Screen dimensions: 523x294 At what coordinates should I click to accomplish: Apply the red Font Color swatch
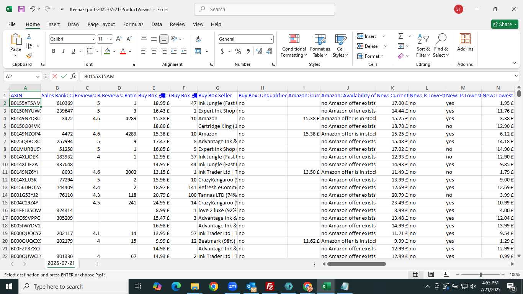(x=123, y=51)
